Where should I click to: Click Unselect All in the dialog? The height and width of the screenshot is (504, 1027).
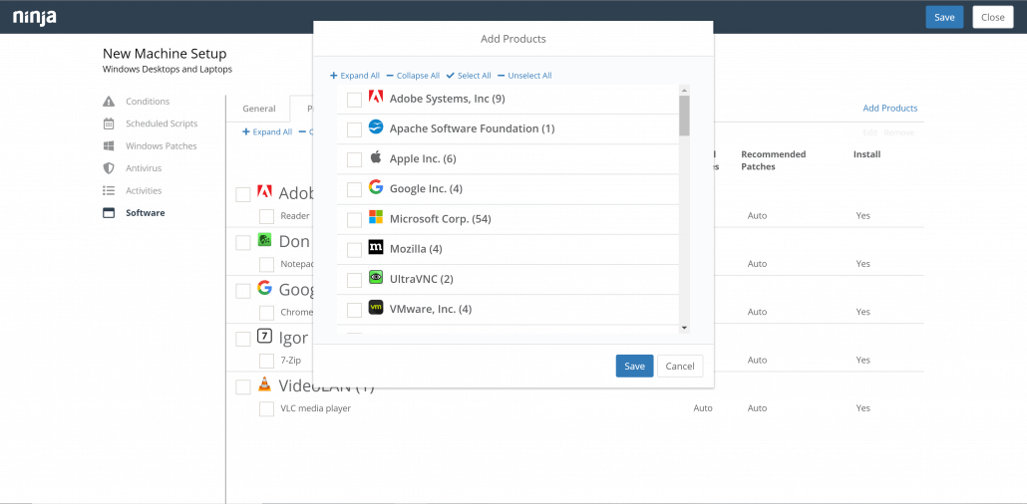(x=524, y=76)
